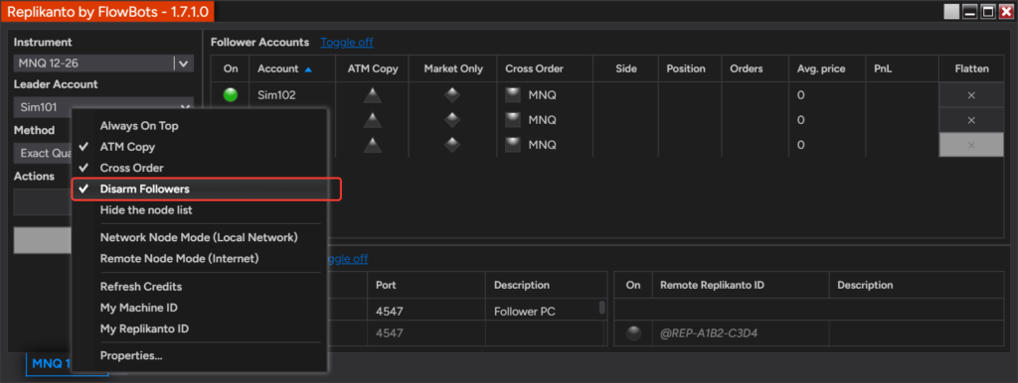Toggle ATM Copy triangle in second follower row
The height and width of the screenshot is (383, 1018).
(372, 120)
